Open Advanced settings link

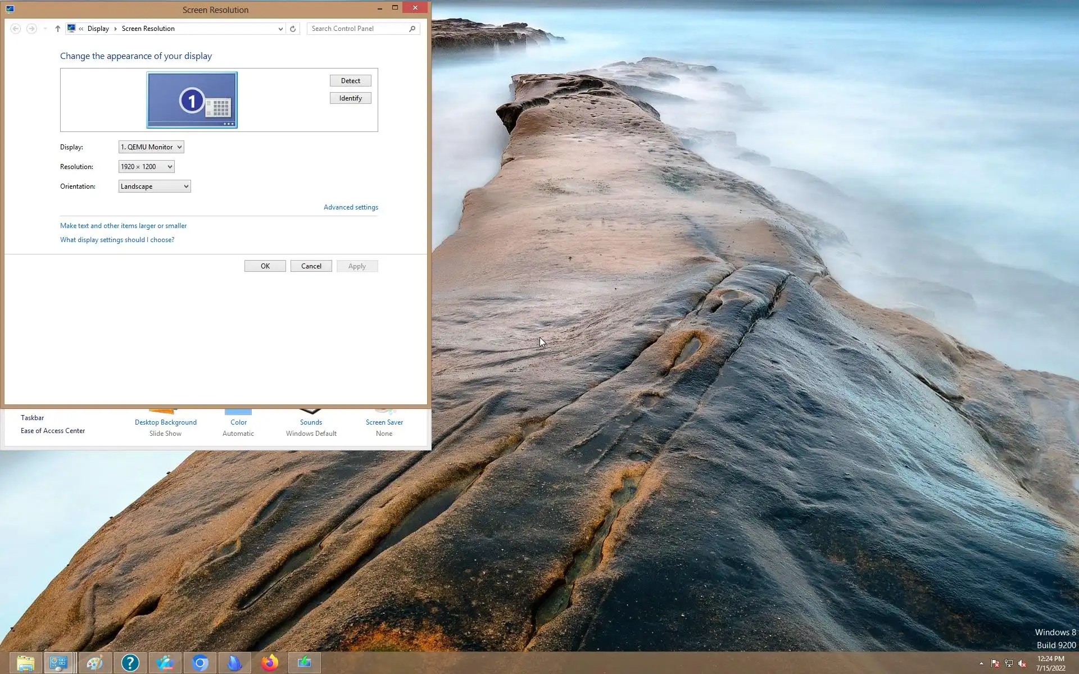tap(351, 207)
